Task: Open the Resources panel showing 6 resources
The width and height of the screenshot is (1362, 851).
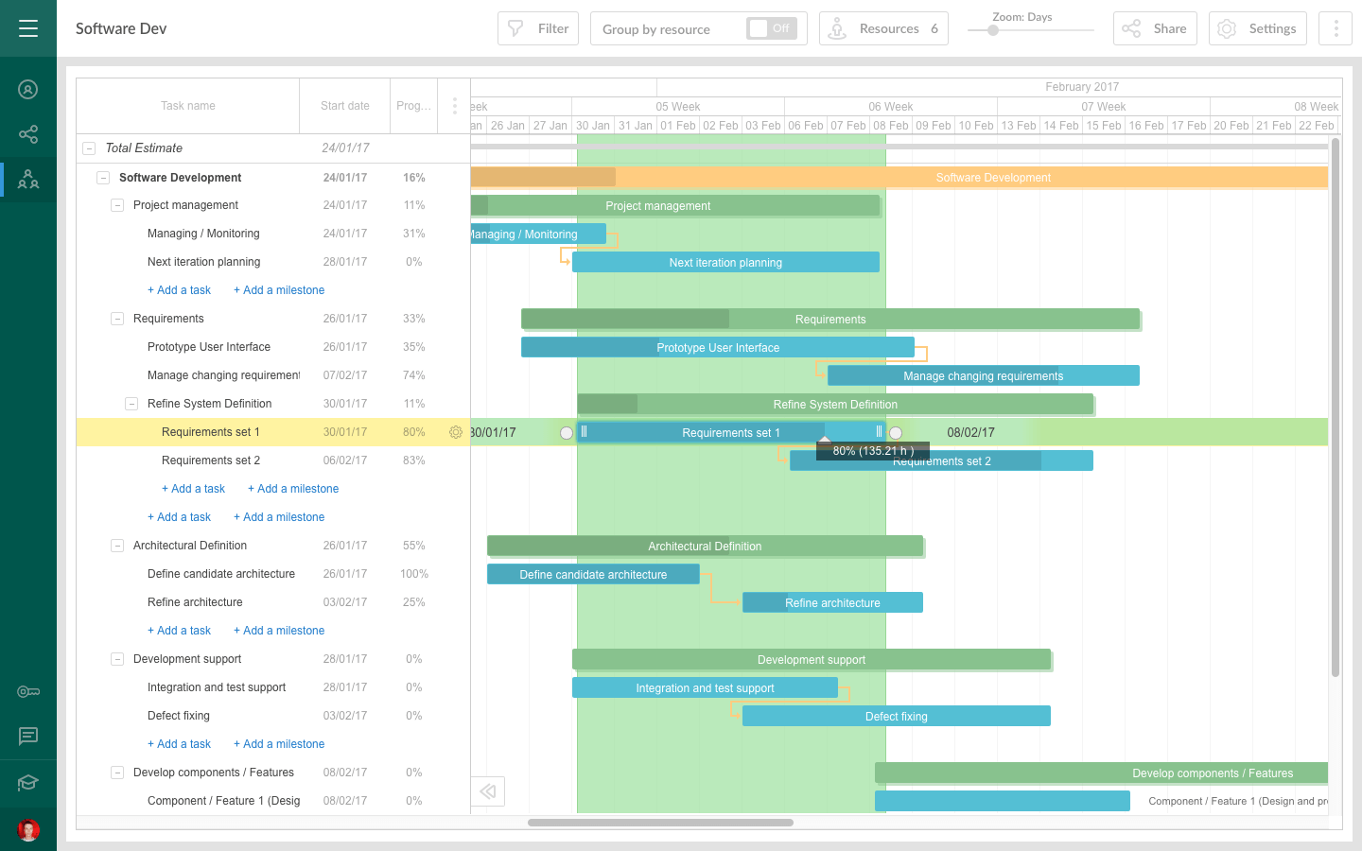Action: [x=882, y=28]
